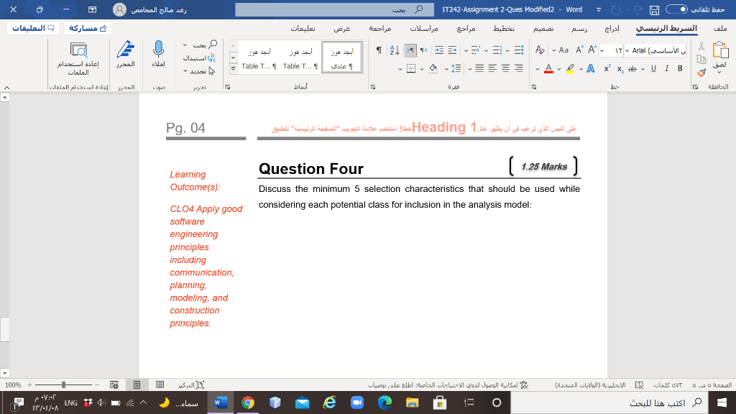Click the Multilevel list icon
Image resolution: width=736 pixels, height=414 pixels.
(x=475, y=50)
